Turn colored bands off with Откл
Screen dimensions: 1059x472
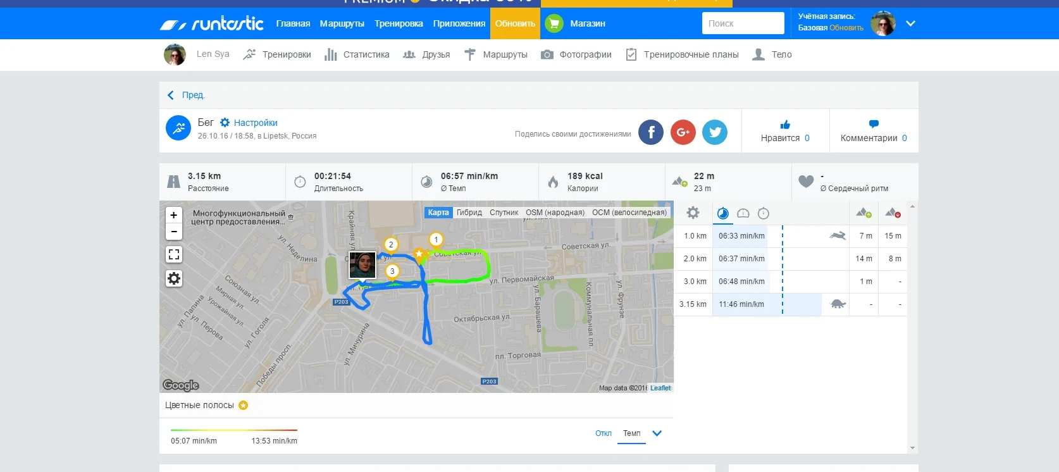click(603, 433)
